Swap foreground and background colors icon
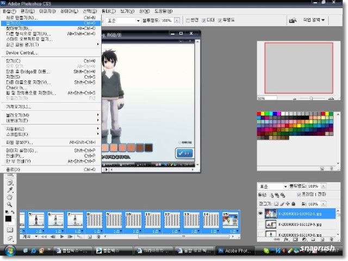 tap(13, 212)
